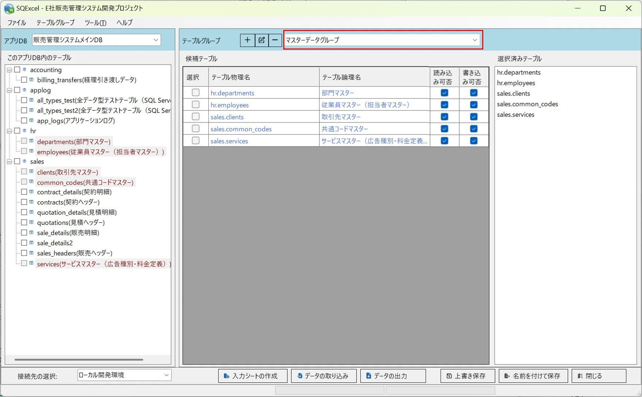Click the tree panel horizontal scrollbar
This screenshot has width=642, height=397.
click(79, 359)
